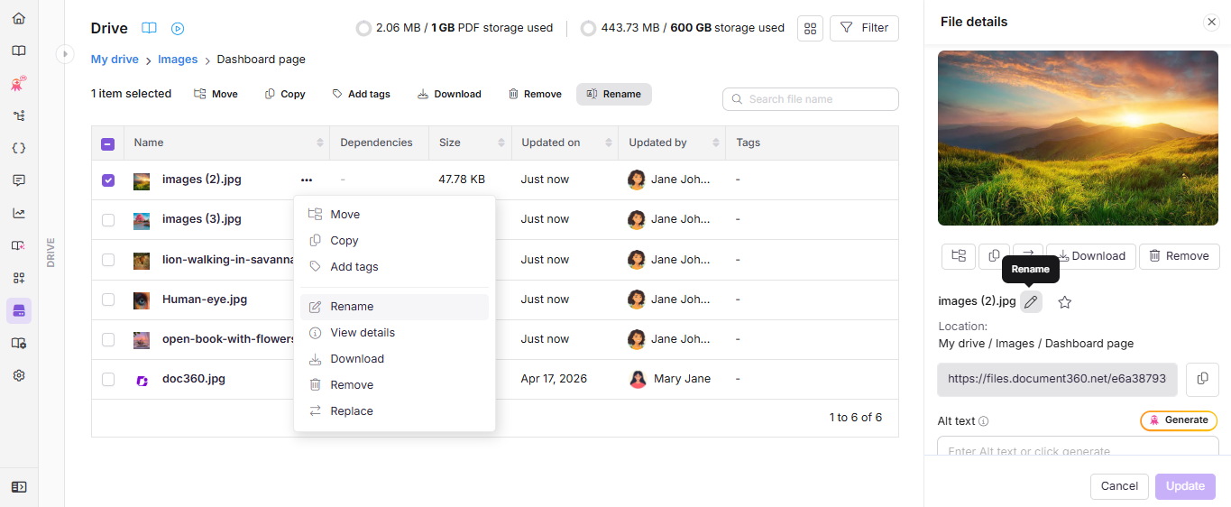Click the images (2).jpg row thumbnail
Viewport: 1231px width, 507px height.
pyautogui.click(x=142, y=180)
